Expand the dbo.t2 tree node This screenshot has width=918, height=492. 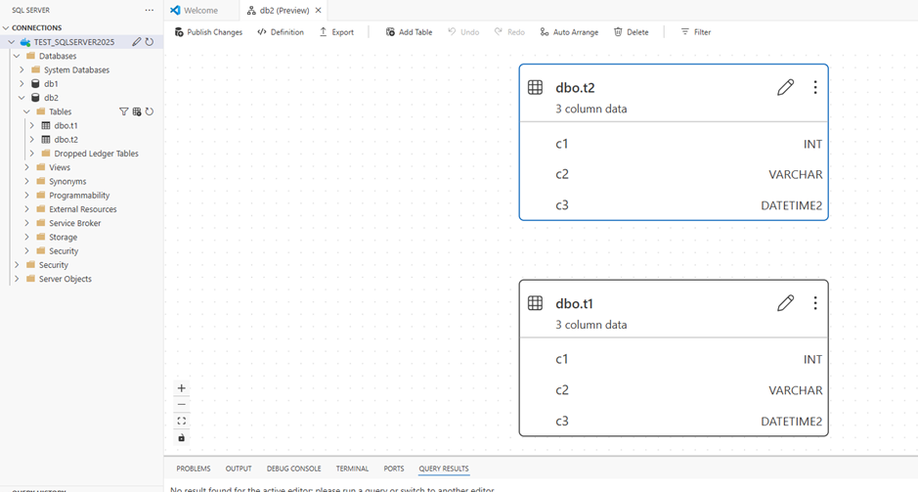pos(32,140)
